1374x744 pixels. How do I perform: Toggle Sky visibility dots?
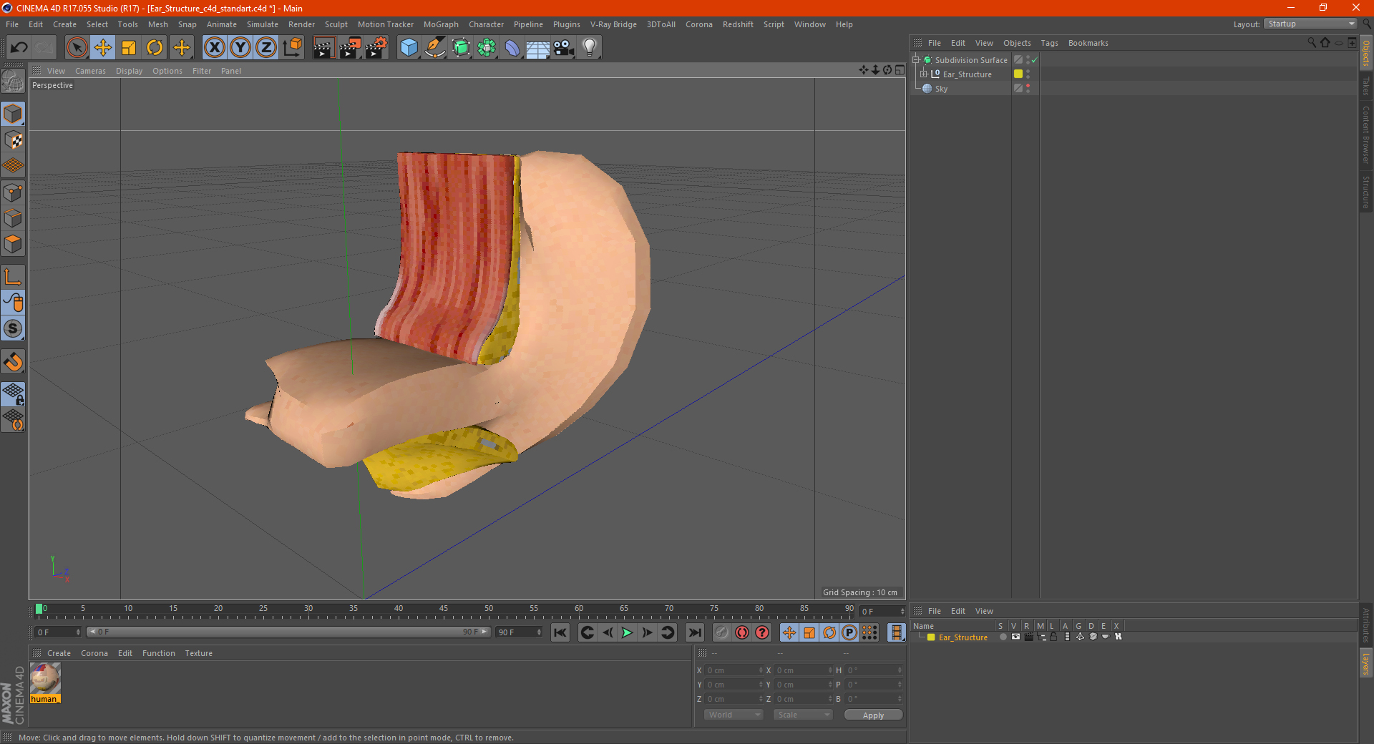[x=1028, y=88]
